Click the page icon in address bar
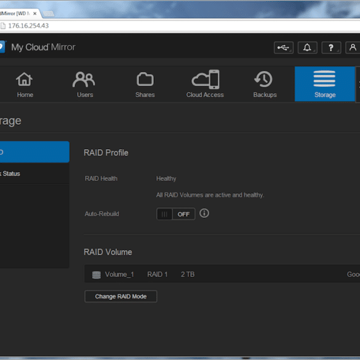Viewport: 360px width, 360px height. pyautogui.click(x=3, y=26)
